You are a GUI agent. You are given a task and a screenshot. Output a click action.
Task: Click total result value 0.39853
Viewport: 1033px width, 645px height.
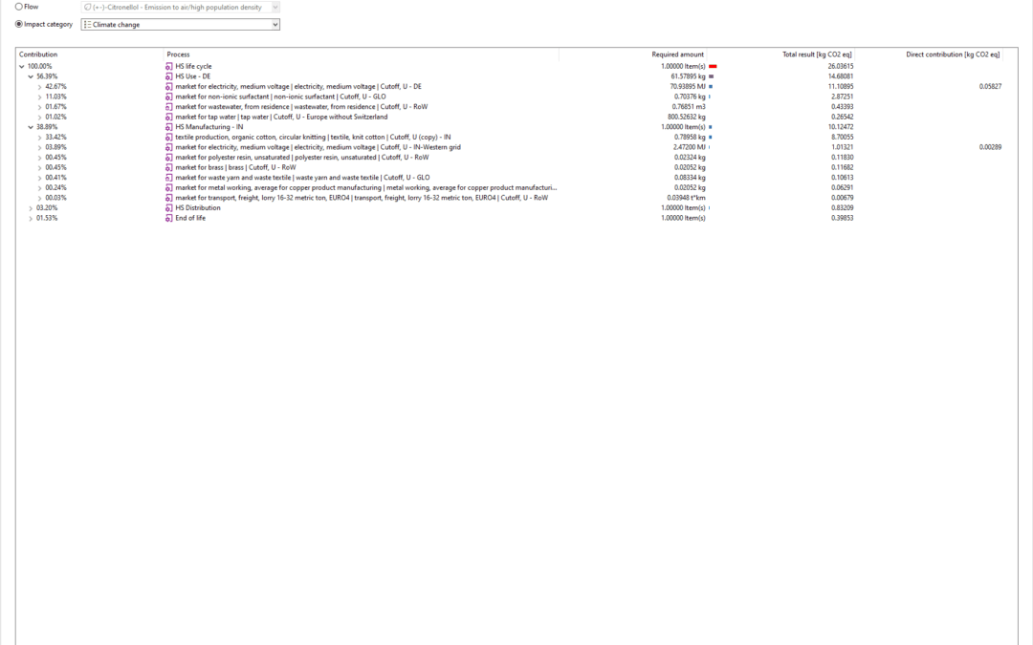[x=842, y=218]
